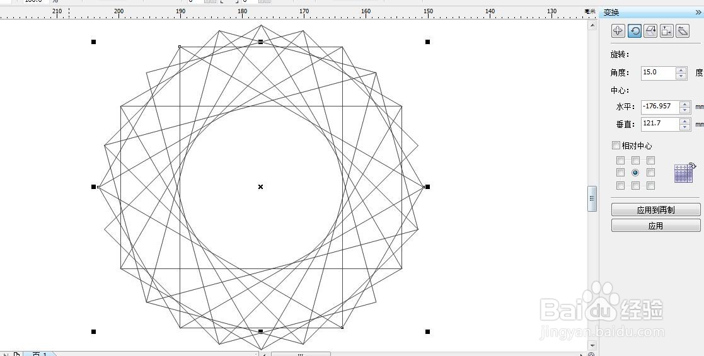The image size is (704, 356).
Task: Click the 应用 button
Action: (655, 226)
